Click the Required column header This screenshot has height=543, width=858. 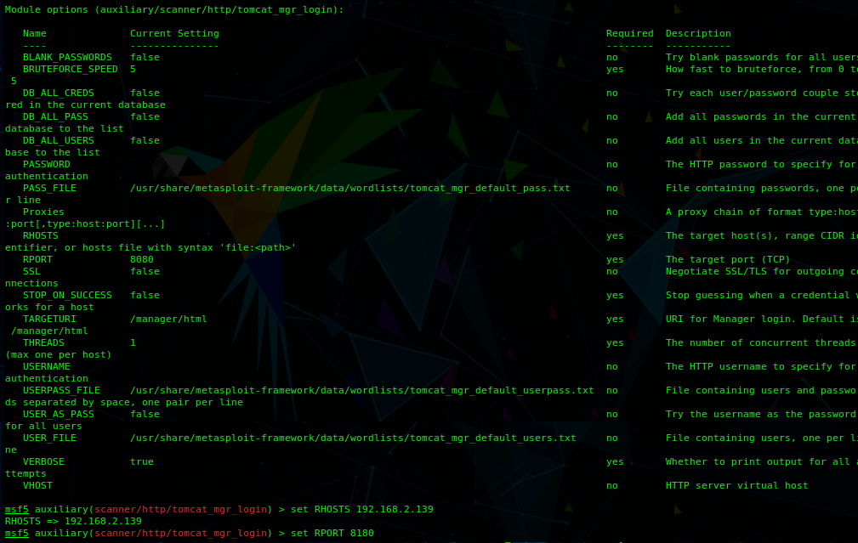point(629,34)
